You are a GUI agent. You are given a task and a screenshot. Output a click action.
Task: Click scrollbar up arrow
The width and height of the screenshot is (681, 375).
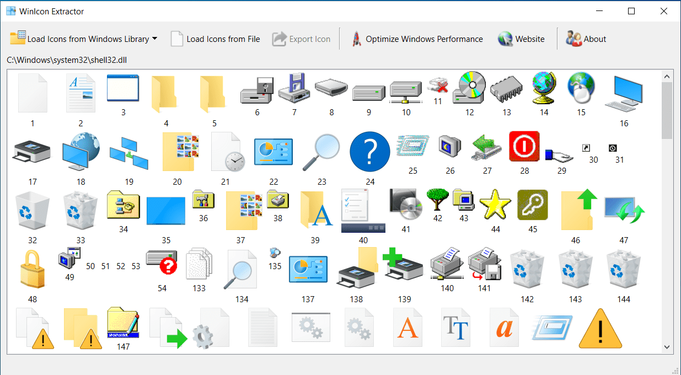pos(667,76)
